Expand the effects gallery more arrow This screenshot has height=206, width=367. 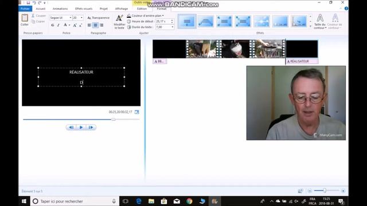pyautogui.click(x=311, y=26)
